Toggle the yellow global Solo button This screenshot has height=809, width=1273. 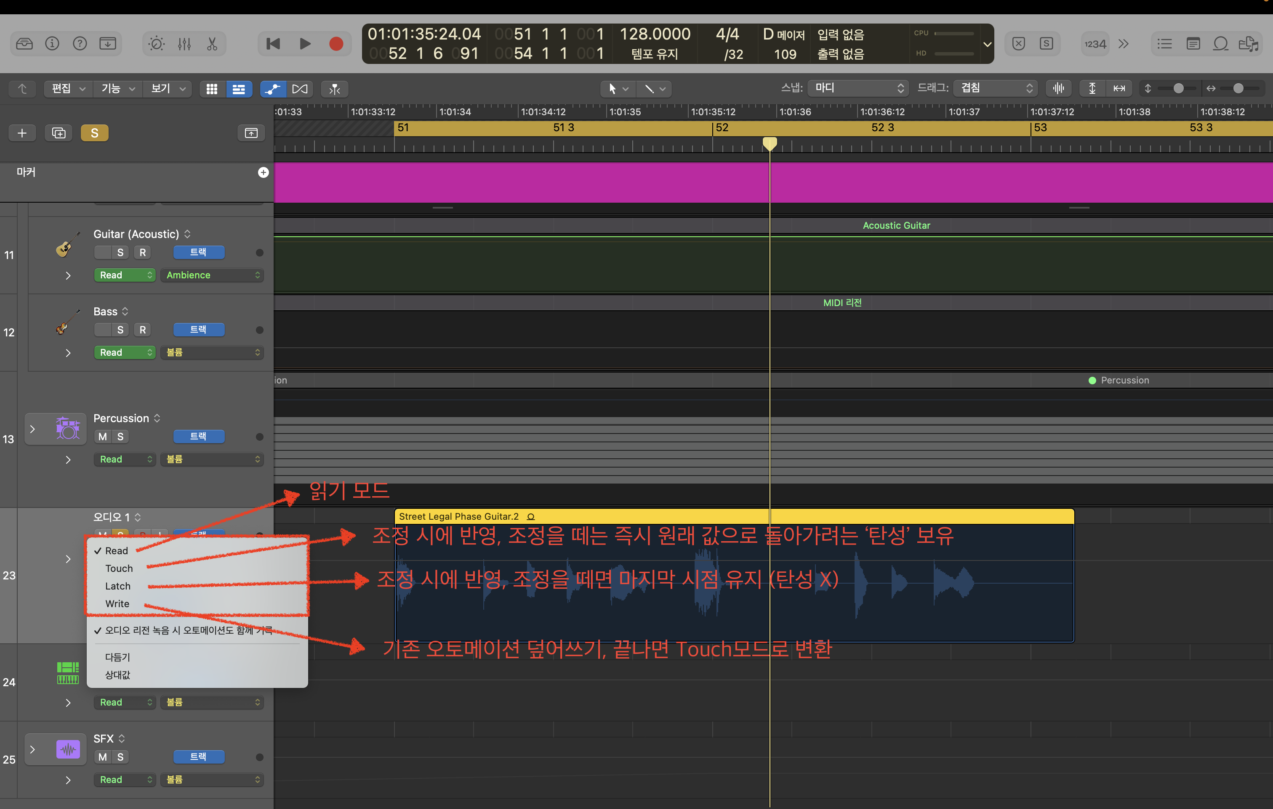[94, 133]
